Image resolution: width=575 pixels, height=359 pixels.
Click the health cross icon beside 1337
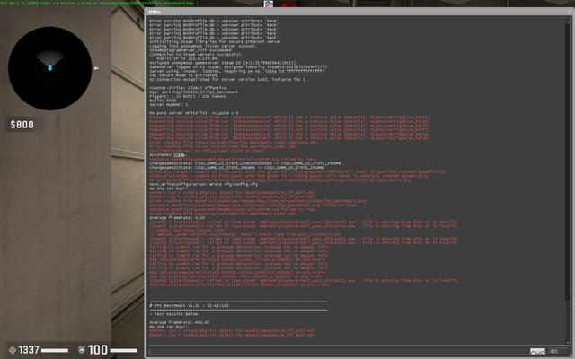click(13, 350)
